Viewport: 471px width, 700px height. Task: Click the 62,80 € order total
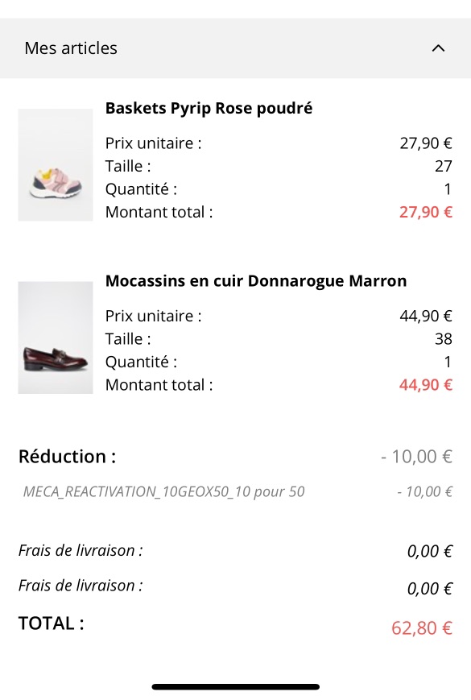point(422,628)
